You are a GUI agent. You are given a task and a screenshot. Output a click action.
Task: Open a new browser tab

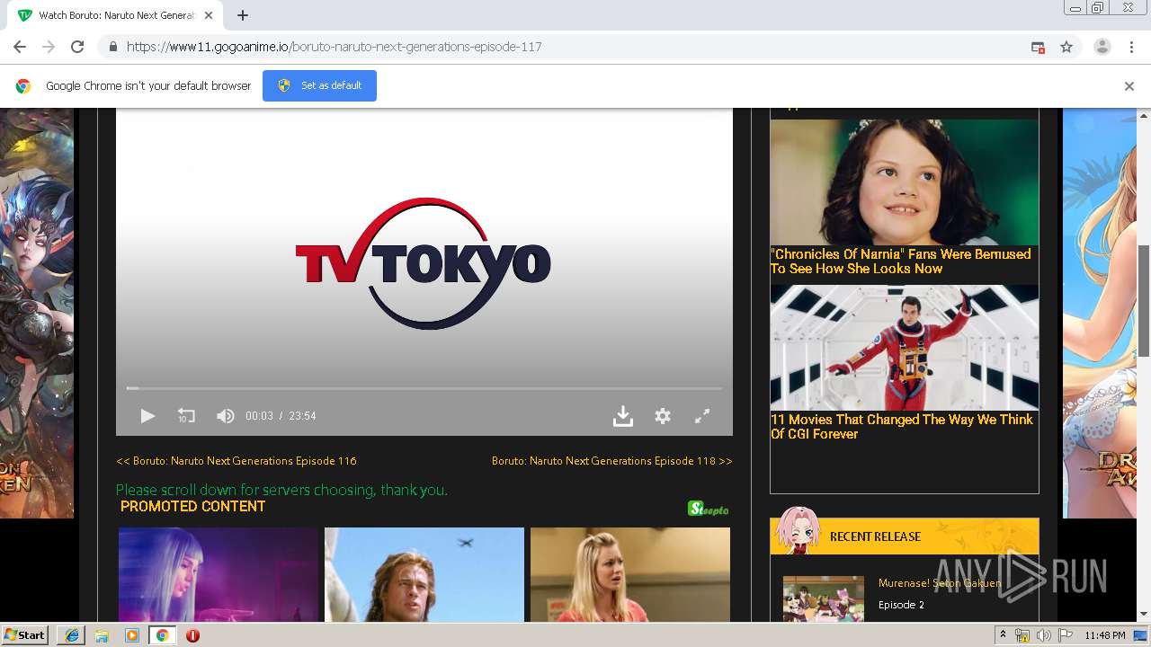242,15
